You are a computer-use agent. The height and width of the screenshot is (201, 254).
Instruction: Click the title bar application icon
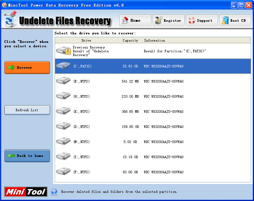click(4, 5)
